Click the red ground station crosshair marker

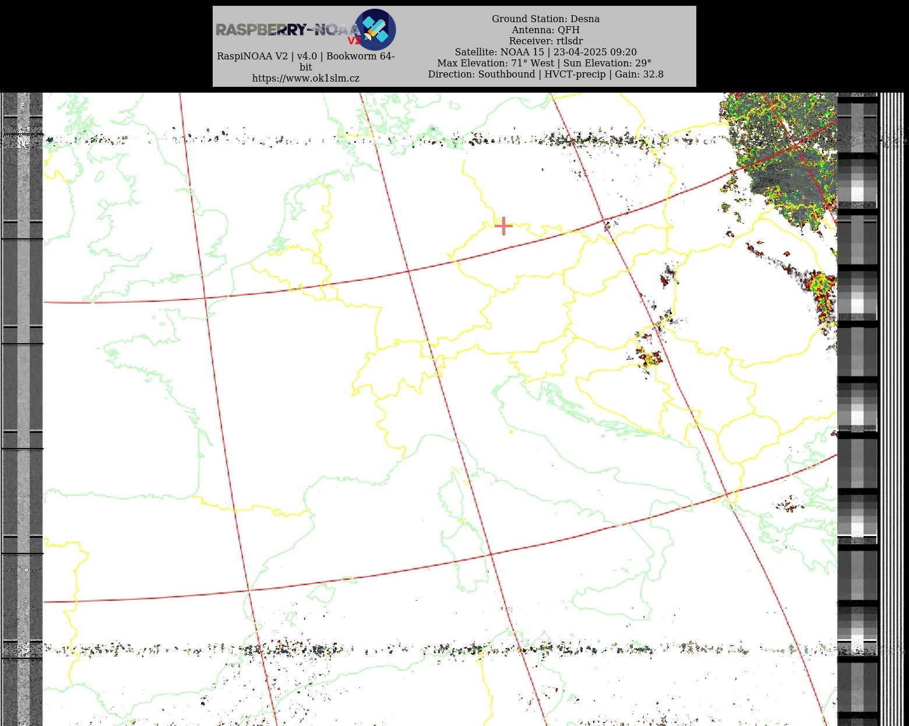(x=503, y=225)
